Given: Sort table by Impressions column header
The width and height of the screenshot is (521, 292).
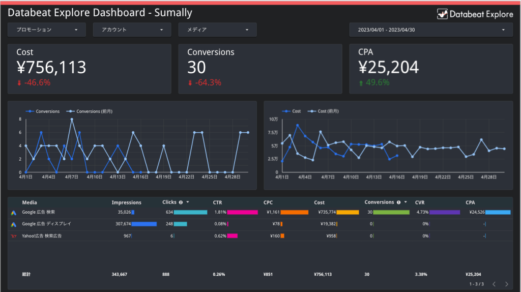Looking at the screenshot, I should (127, 202).
